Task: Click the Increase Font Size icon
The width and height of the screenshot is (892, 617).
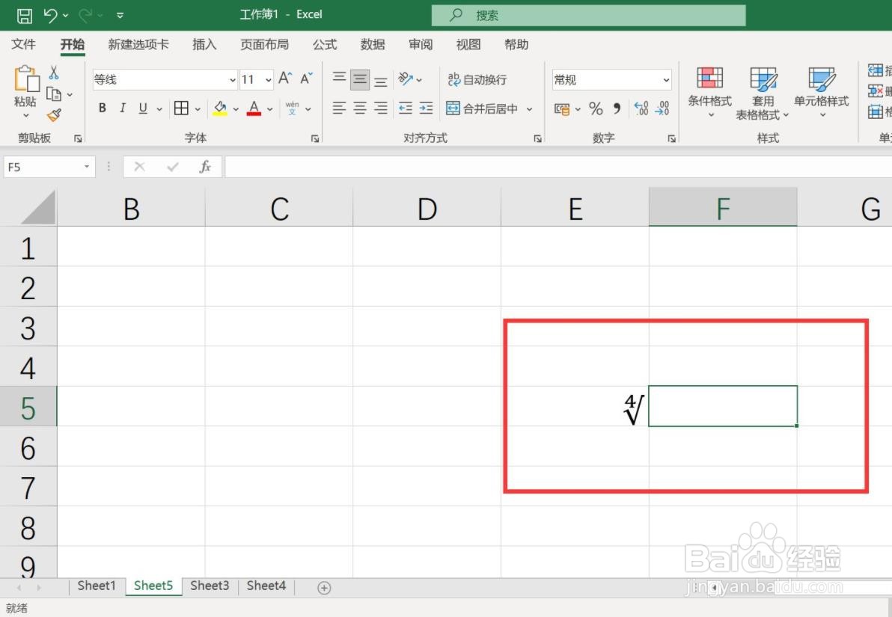Action: (x=285, y=79)
